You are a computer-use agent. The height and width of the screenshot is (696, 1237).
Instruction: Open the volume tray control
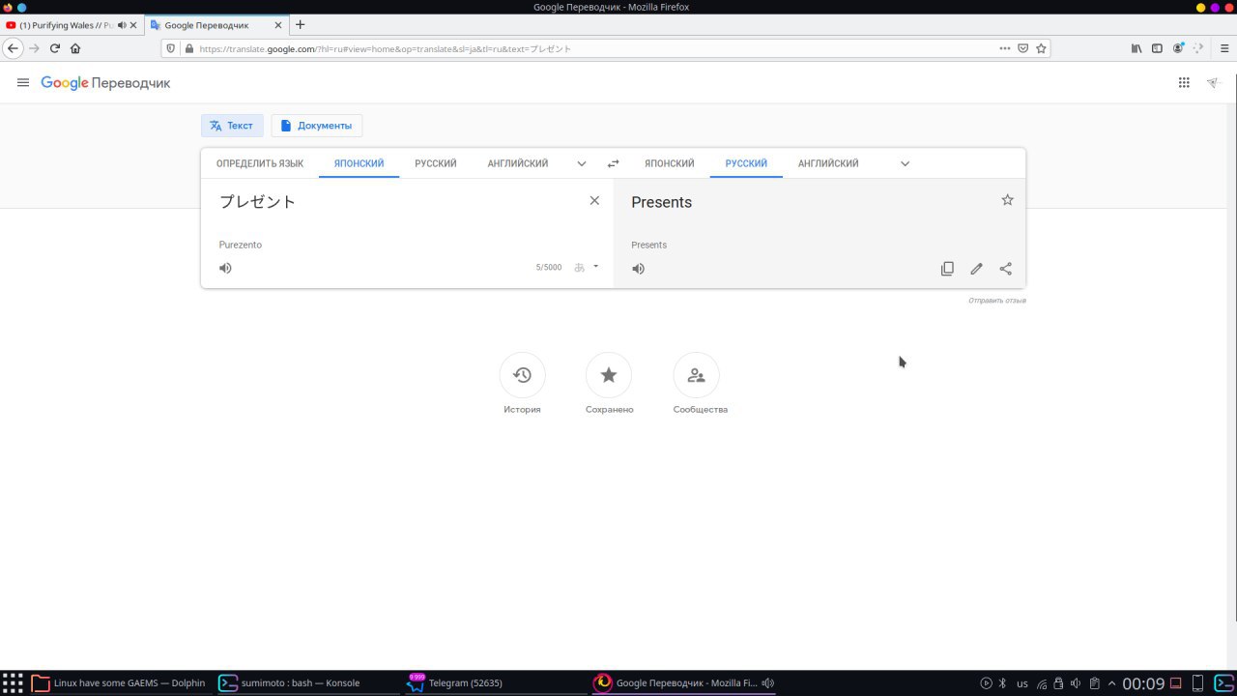point(1077,683)
